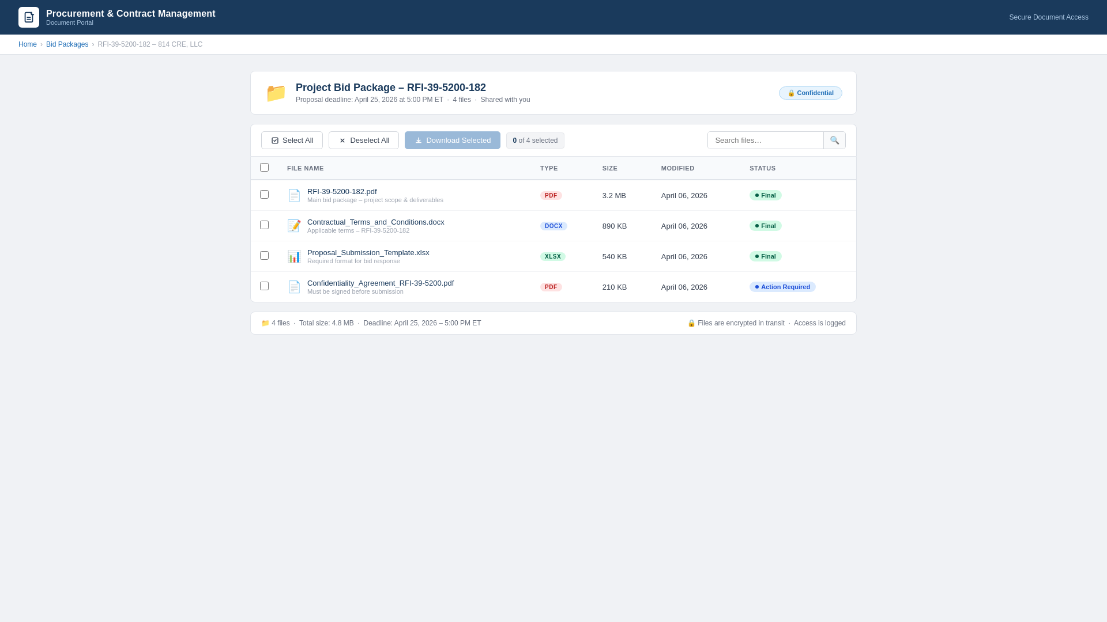Go to Home breadcrumb link
This screenshot has height=622, width=1107.
(27, 45)
